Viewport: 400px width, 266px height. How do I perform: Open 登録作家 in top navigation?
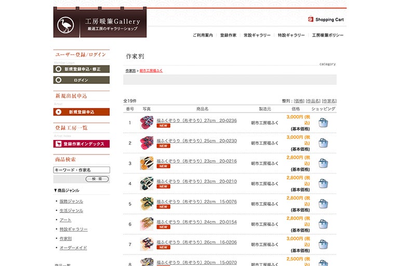coord(228,35)
